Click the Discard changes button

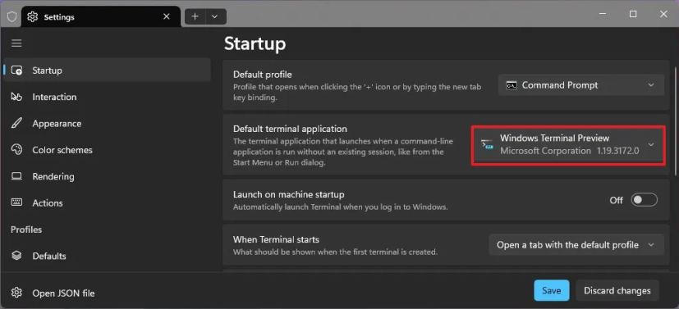(617, 290)
